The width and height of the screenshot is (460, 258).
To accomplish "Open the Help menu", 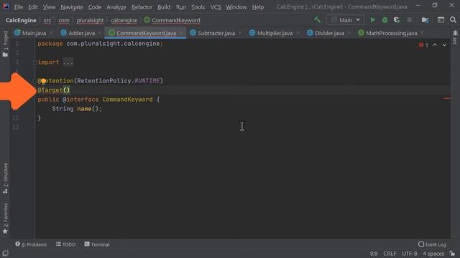I will click(x=258, y=7).
